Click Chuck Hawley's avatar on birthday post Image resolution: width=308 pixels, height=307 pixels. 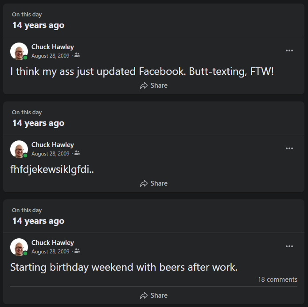[19, 247]
